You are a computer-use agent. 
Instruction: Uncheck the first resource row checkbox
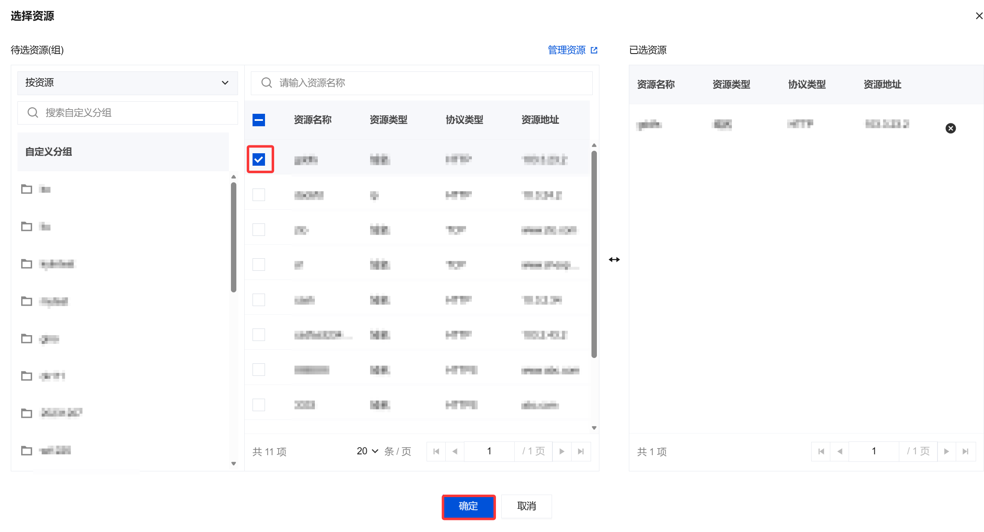(x=259, y=159)
